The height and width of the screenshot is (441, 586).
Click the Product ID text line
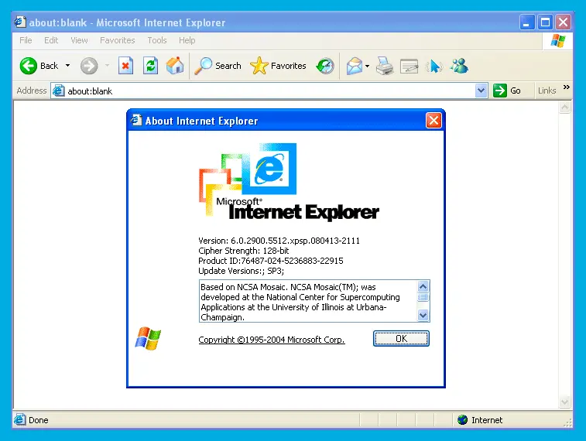click(271, 261)
